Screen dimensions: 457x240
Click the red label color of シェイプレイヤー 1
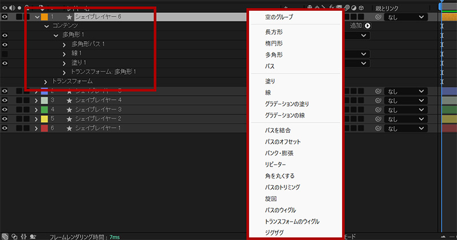click(x=45, y=128)
